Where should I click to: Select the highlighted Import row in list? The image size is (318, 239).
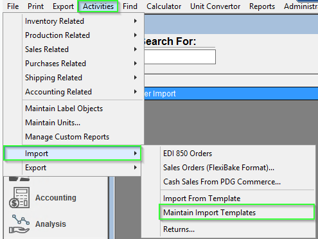[231, 94]
